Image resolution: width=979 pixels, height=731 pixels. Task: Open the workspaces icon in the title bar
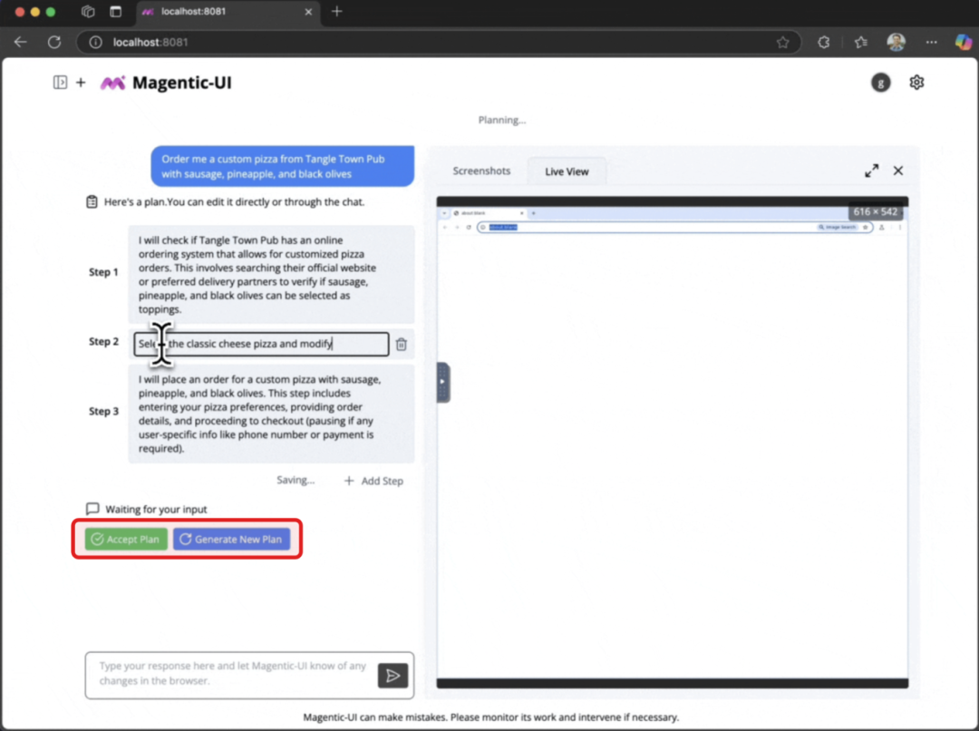click(x=88, y=11)
